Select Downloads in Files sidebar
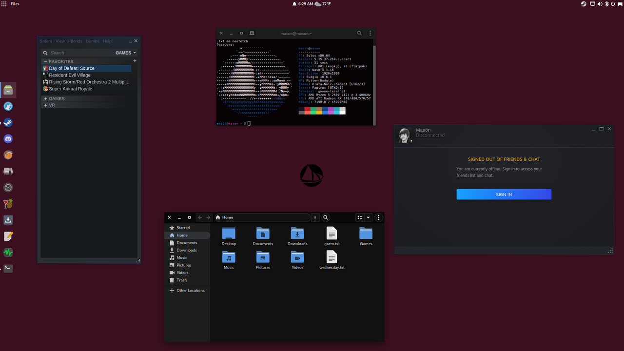Viewport: 624px width, 351px height. pos(187,250)
